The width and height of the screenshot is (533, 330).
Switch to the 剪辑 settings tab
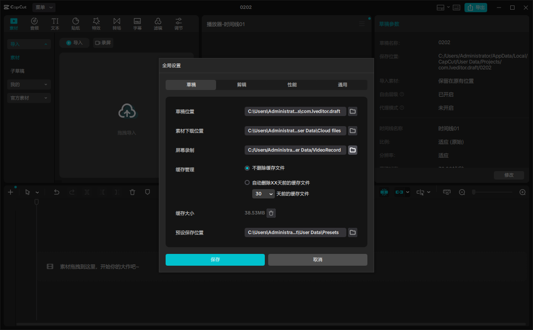tap(241, 85)
